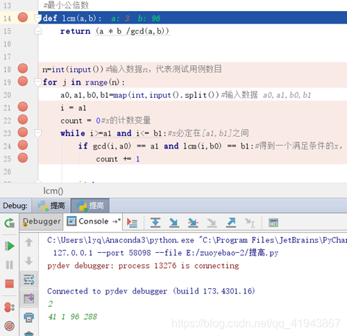Click fold end marker on line 15

pyautogui.click(x=37, y=31)
